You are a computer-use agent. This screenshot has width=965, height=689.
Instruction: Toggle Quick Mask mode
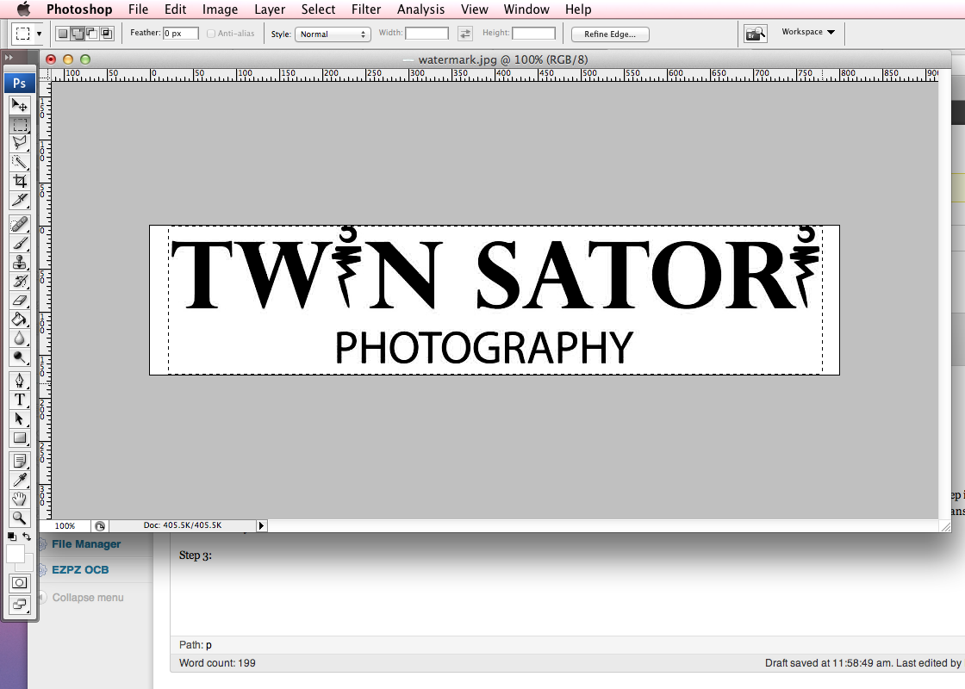(20, 582)
